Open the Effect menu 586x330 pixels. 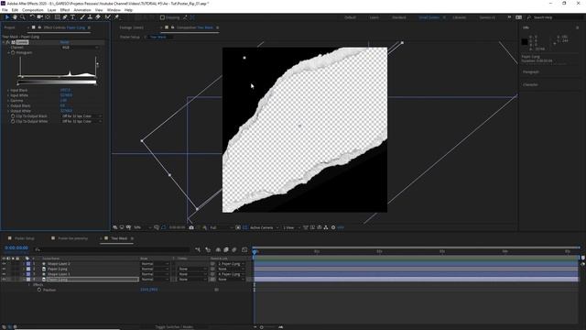tap(65, 10)
